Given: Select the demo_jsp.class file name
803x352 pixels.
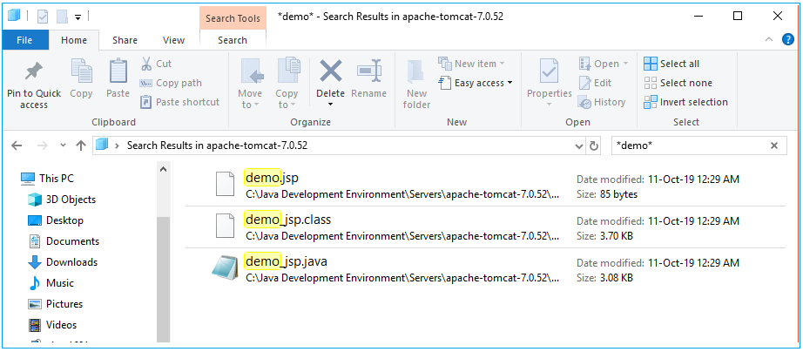Looking at the screenshot, I should point(288,220).
